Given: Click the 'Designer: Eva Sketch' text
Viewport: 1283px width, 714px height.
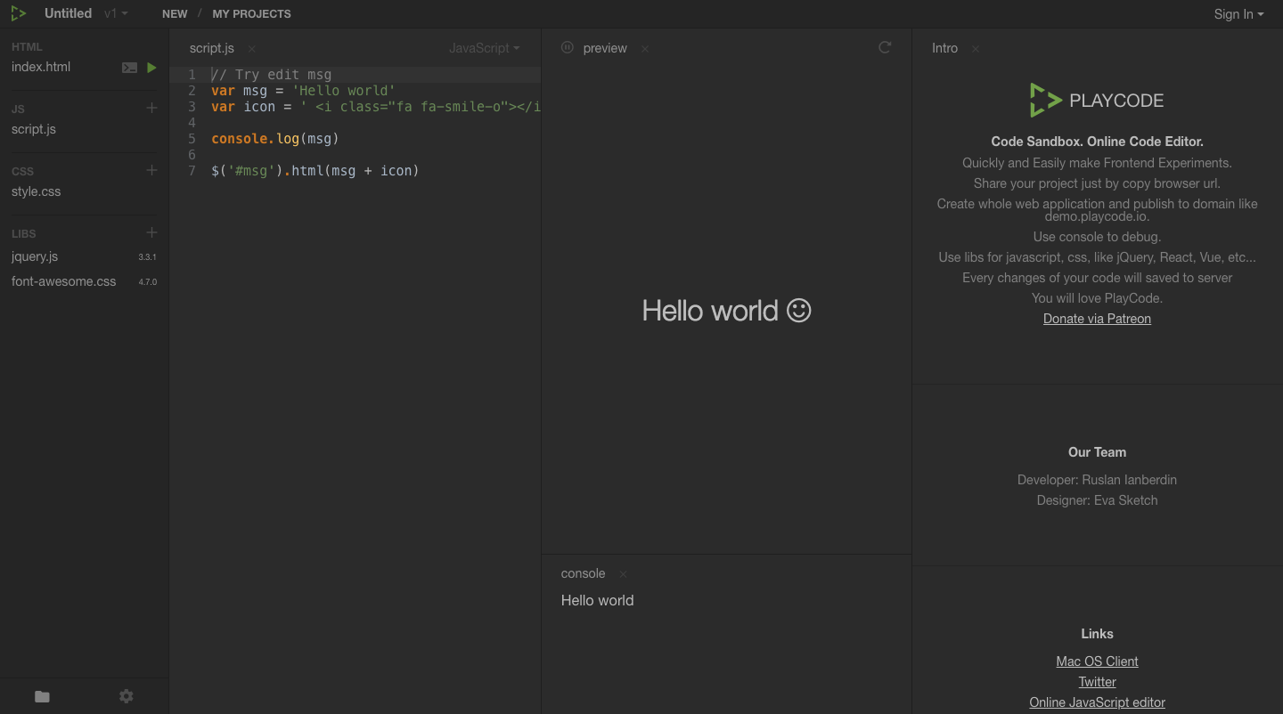Looking at the screenshot, I should (1097, 500).
